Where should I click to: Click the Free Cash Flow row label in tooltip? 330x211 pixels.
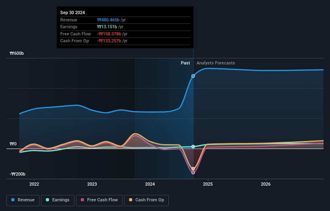[76, 34]
